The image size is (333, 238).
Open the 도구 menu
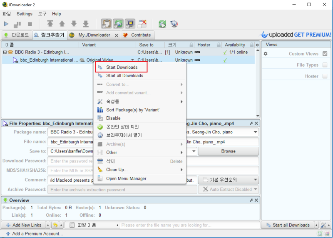point(42,14)
